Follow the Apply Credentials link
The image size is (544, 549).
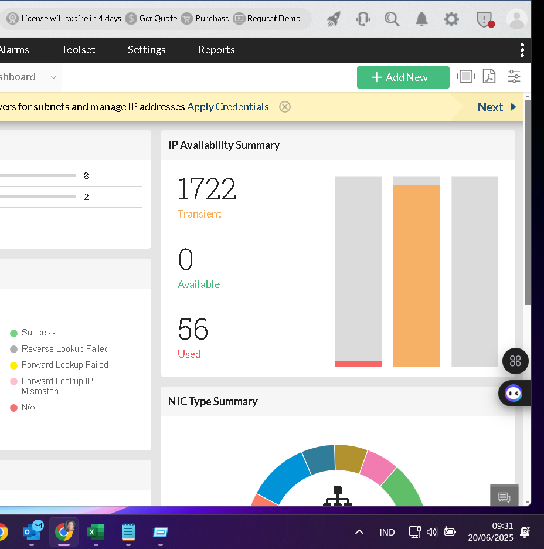pyautogui.click(x=227, y=107)
